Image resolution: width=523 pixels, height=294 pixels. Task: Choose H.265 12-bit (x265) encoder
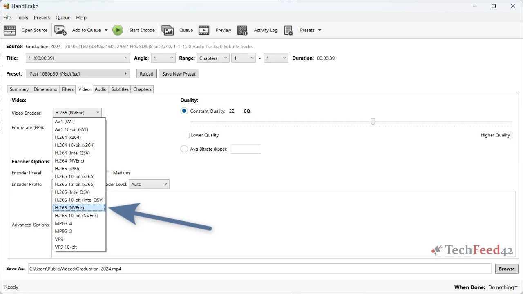[x=79, y=184]
